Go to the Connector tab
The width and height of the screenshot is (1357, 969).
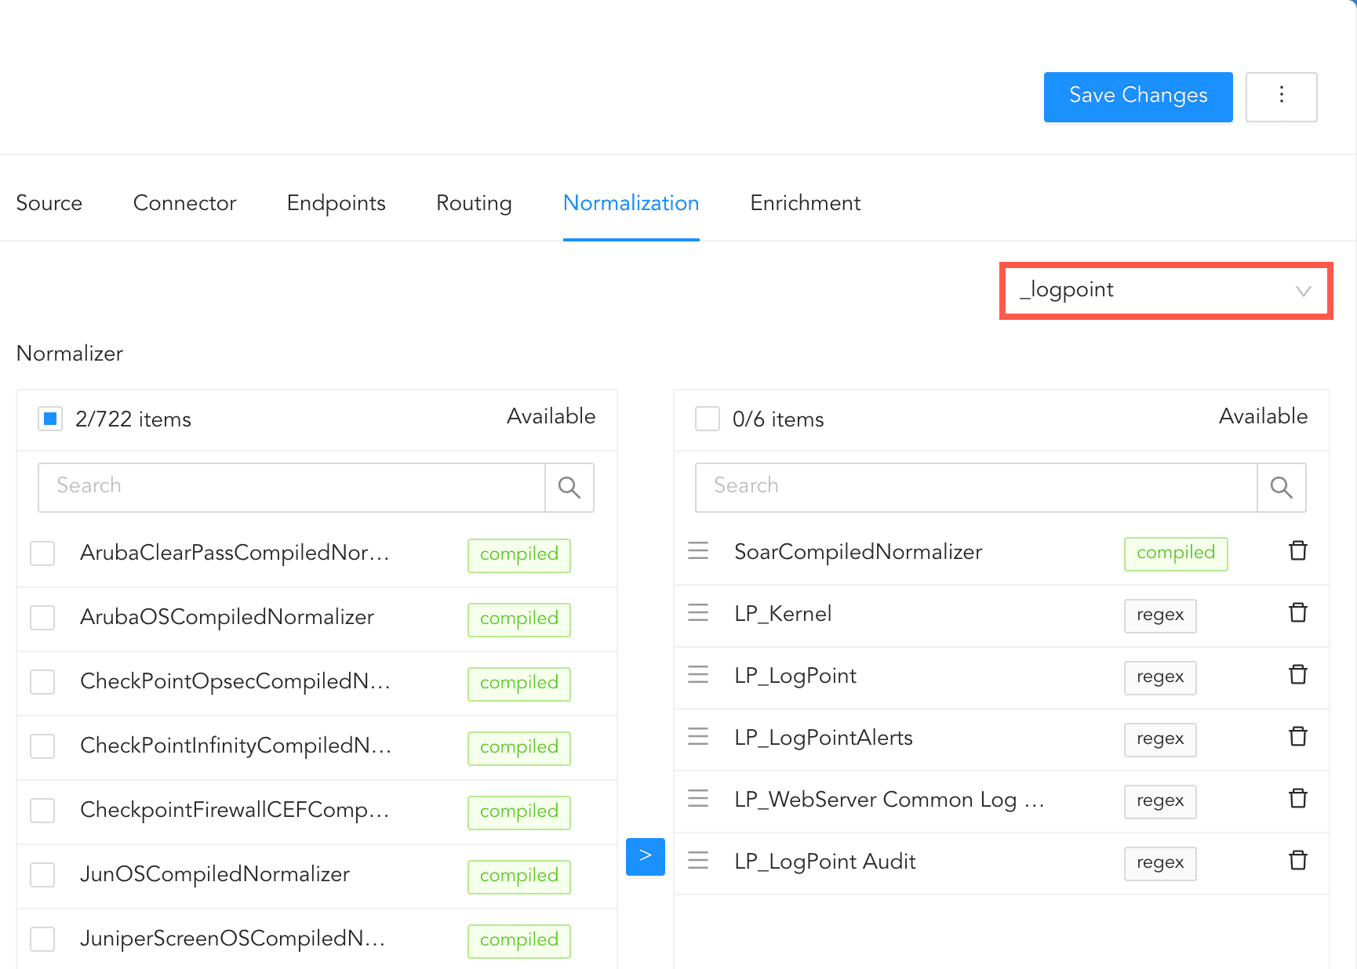click(x=184, y=203)
